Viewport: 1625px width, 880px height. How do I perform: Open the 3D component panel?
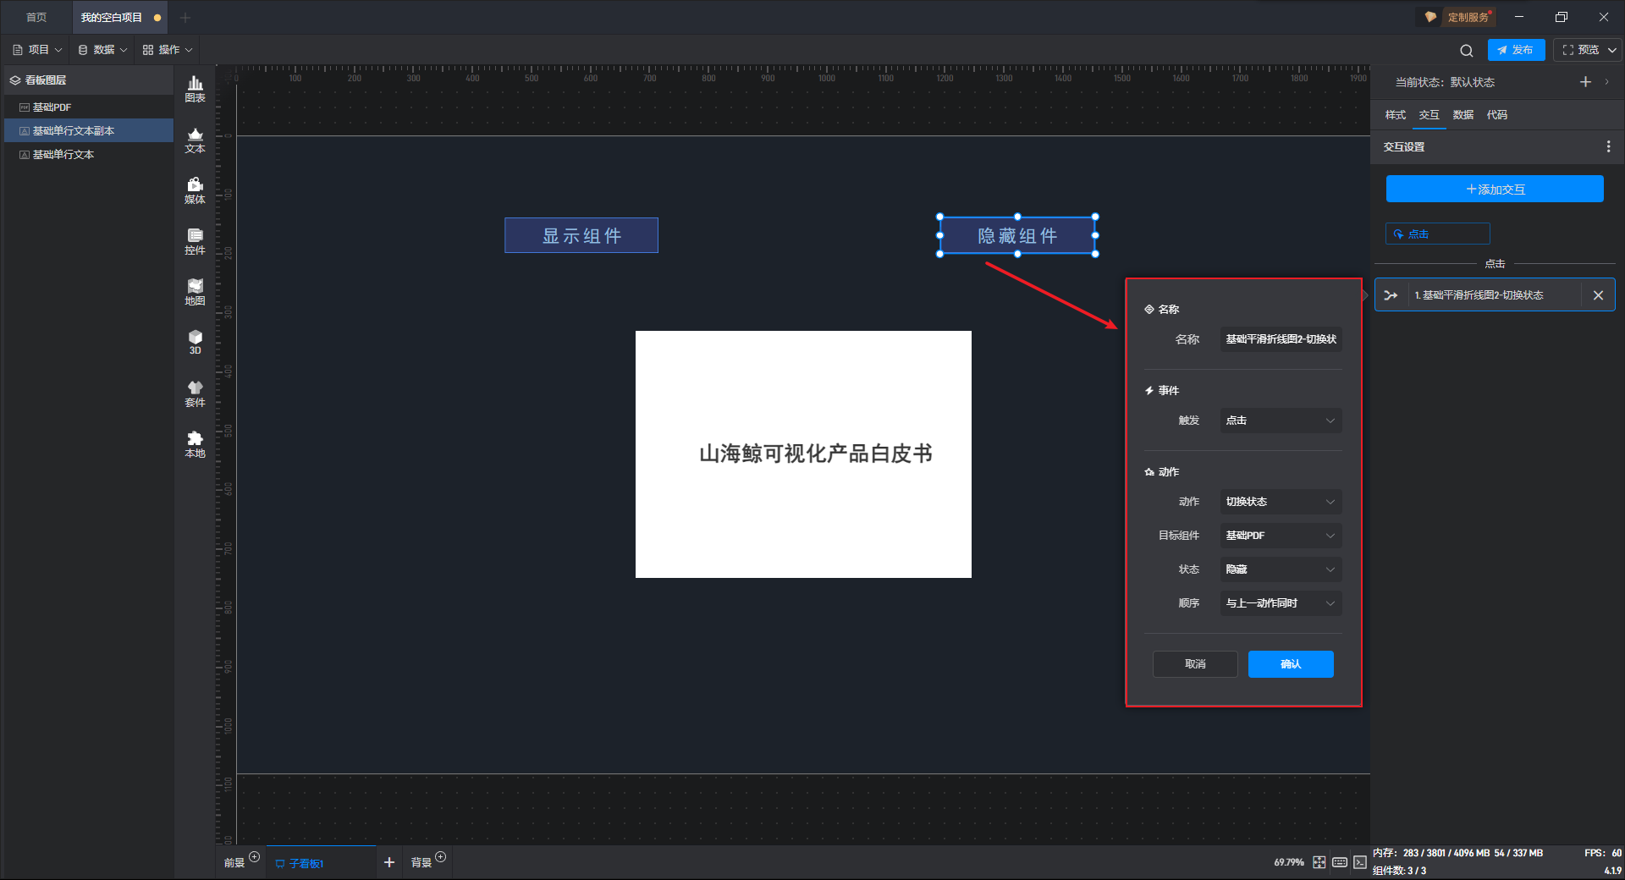[195, 342]
